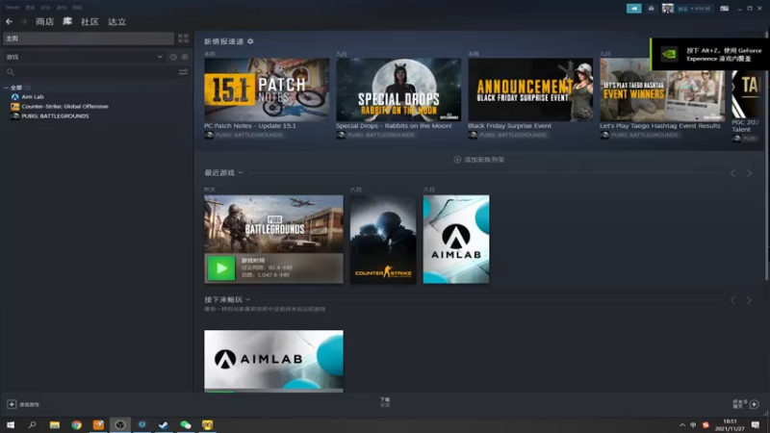Open the inbox notifications tray icon
This screenshot has width=770, height=433.
[x=652, y=9]
